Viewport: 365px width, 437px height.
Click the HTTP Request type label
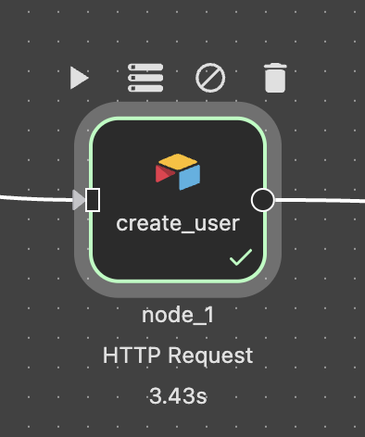tap(178, 356)
